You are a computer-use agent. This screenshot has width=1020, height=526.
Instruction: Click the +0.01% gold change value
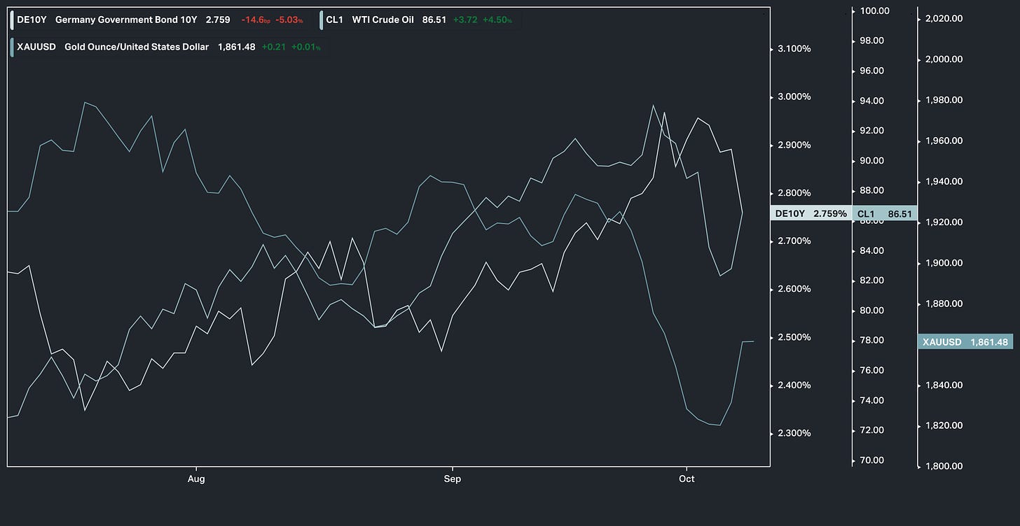click(305, 47)
